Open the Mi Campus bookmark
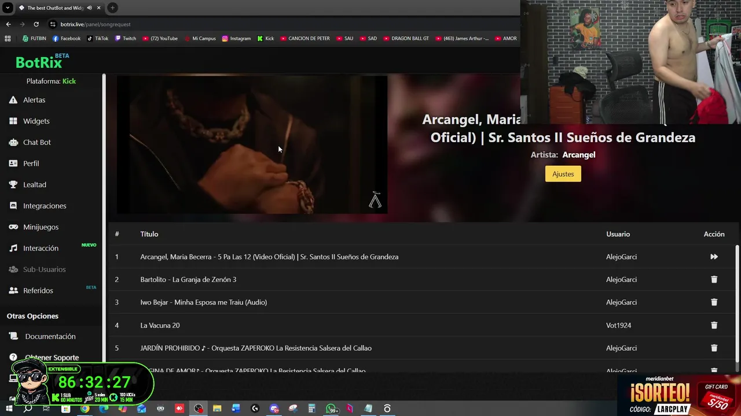Image resolution: width=741 pixels, height=416 pixels. point(200,39)
